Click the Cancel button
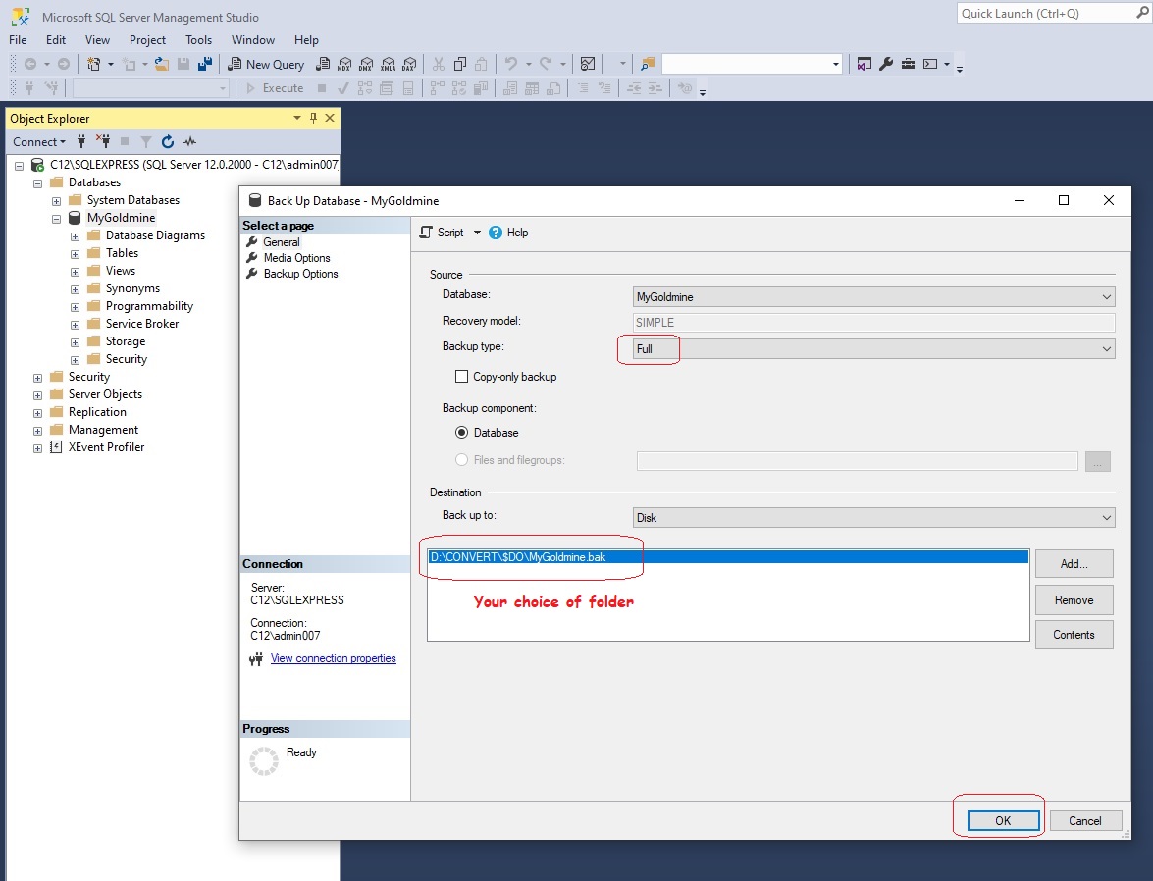 point(1085,821)
